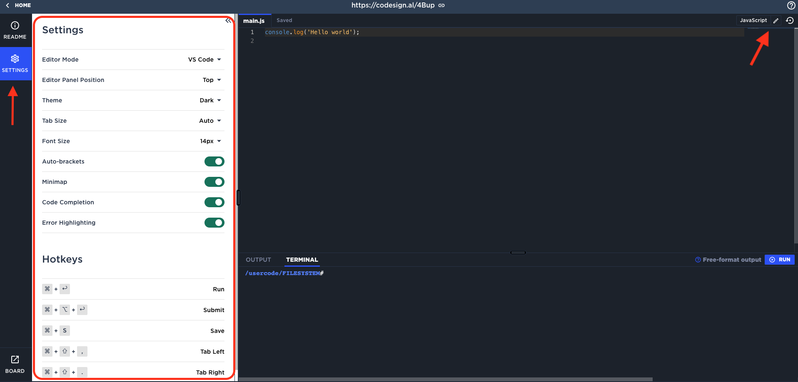Go back via HOME link
798x382 pixels.
[19, 5]
